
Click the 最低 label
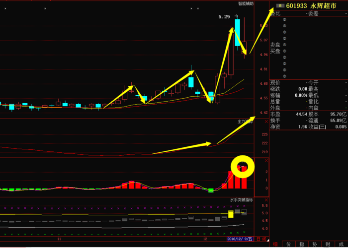click(x=313, y=95)
